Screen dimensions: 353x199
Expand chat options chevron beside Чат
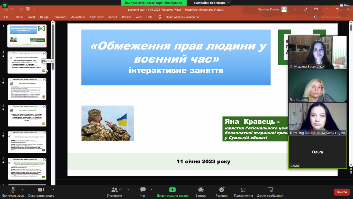pos(151,190)
